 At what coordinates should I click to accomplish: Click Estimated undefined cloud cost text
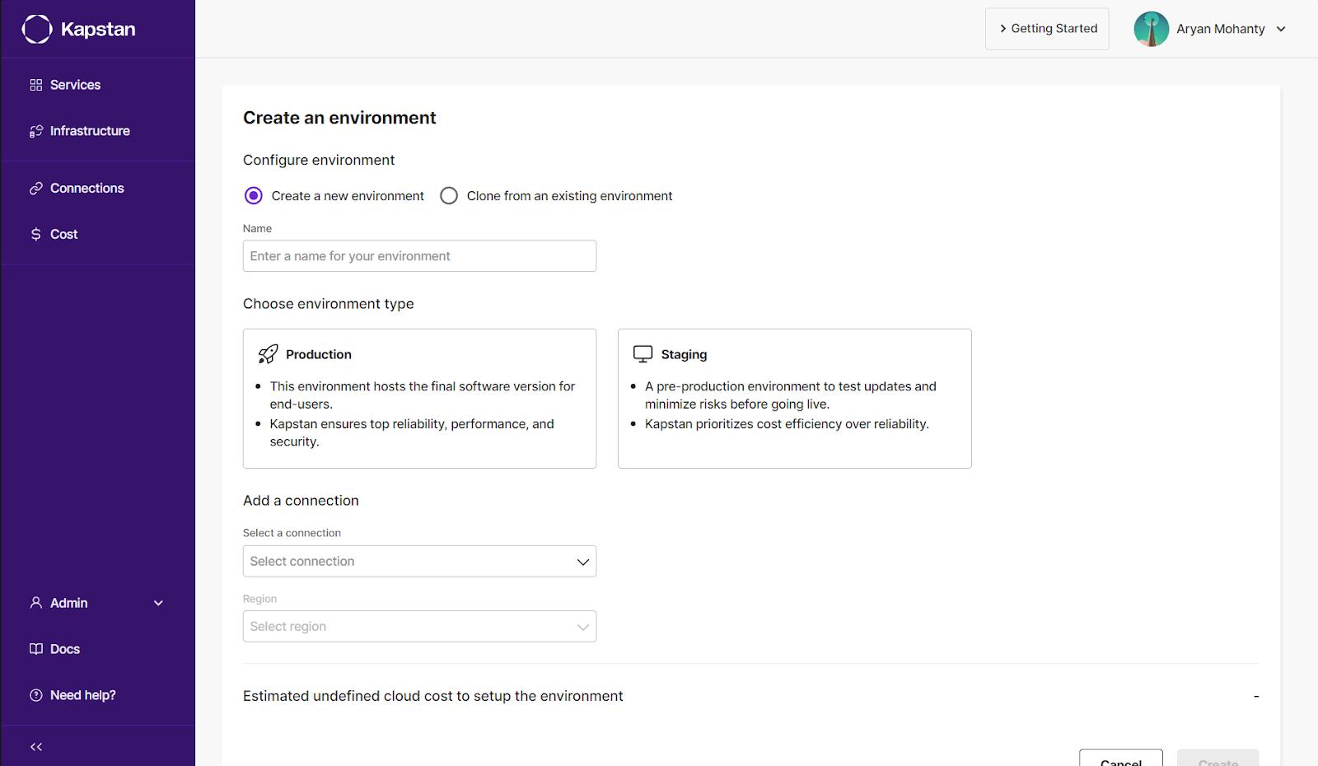[x=432, y=696]
